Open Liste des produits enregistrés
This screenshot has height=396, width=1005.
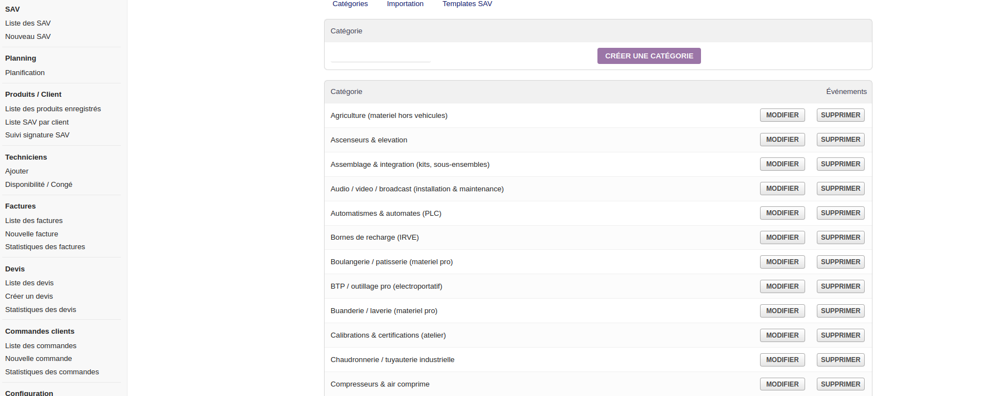click(x=53, y=109)
